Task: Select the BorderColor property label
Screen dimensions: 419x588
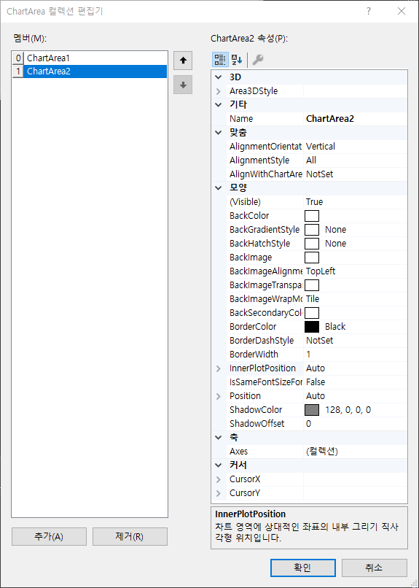Action: (253, 327)
